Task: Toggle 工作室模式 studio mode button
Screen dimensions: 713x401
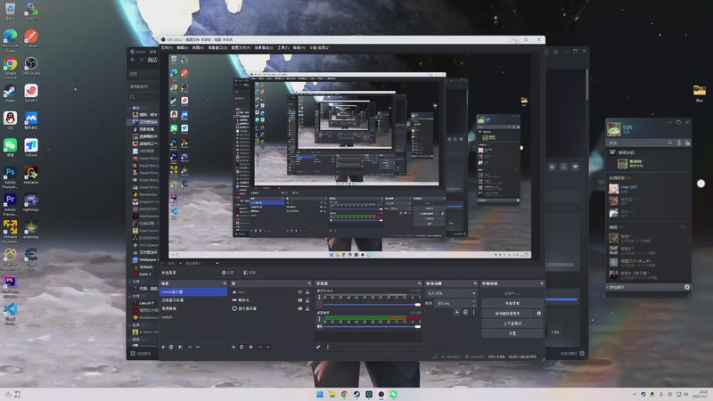Action: coord(512,323)
